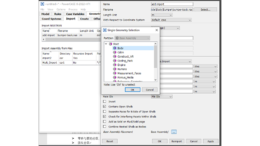Image resolution: width=260 pixels, height=146 pixels.
Task: Select the 'Multi_Import' assembly row
Action: [71, 62]
